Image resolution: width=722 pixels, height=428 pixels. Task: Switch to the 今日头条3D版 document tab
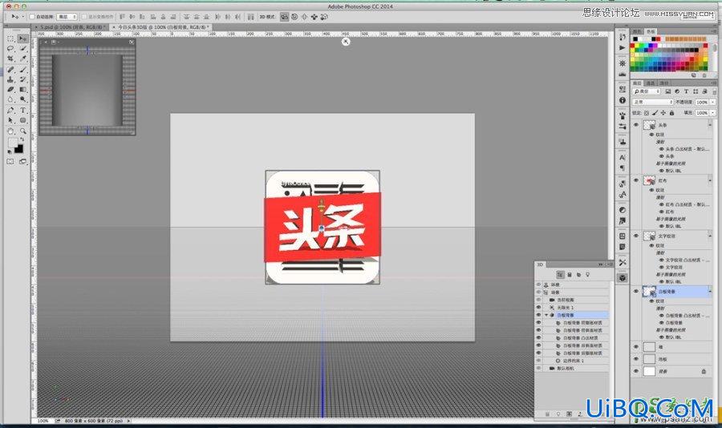(163, 27)
